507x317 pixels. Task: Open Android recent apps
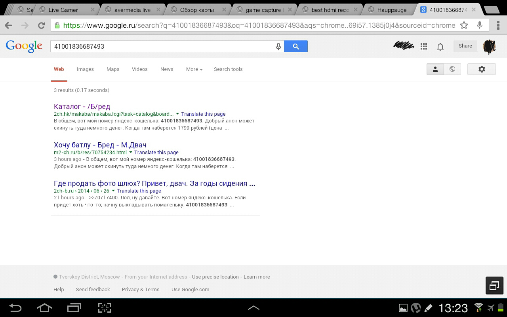(x=74, y=308)
